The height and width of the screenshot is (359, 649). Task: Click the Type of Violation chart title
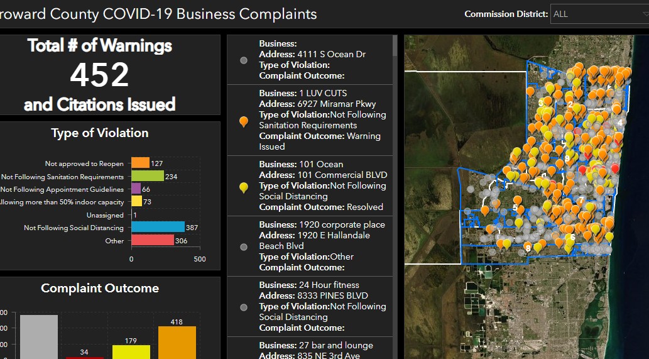100,133
